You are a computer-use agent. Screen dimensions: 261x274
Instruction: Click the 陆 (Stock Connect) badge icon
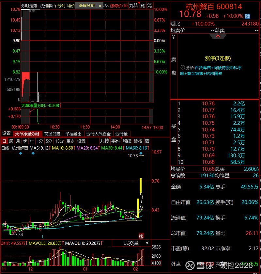pos(247,16)
